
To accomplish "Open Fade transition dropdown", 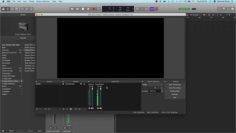I will [152, 85].
